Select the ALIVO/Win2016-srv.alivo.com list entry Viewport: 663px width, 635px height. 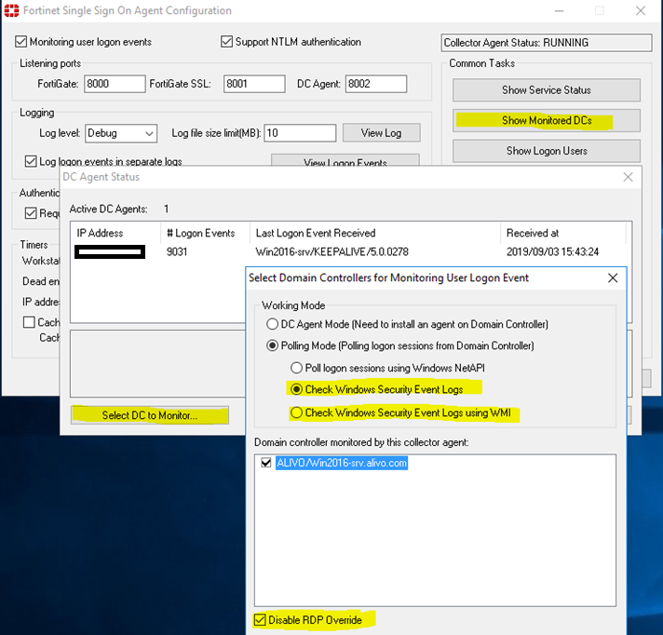coord(342,463)
